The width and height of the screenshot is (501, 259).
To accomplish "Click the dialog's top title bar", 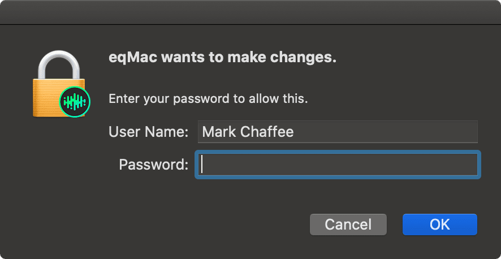I will 250,11.
